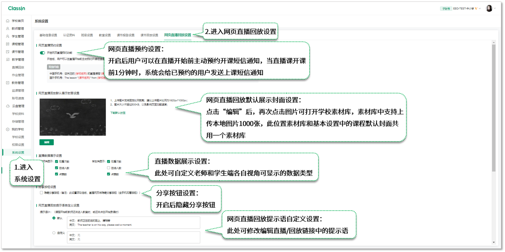Click the user avatar picture

pyautogui.click(x=489, y=8)
